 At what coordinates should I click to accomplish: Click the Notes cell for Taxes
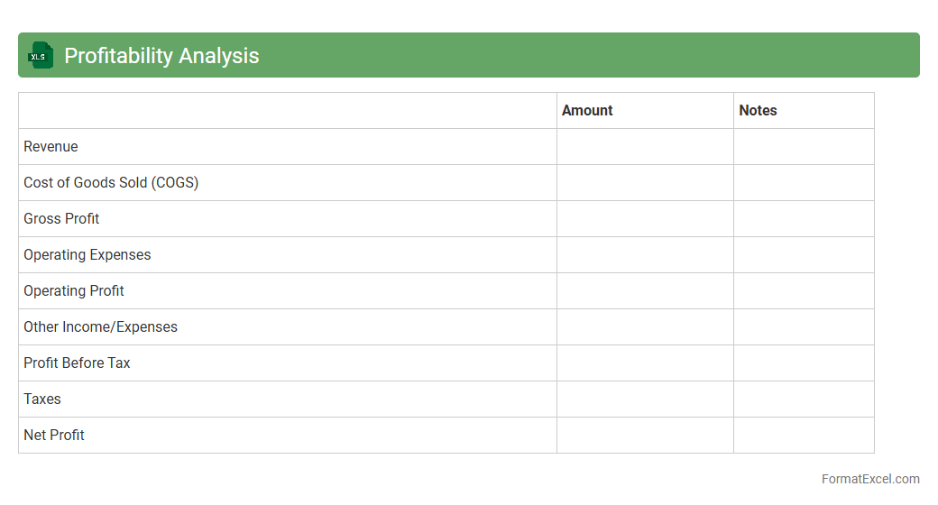(x=804, y=399)
